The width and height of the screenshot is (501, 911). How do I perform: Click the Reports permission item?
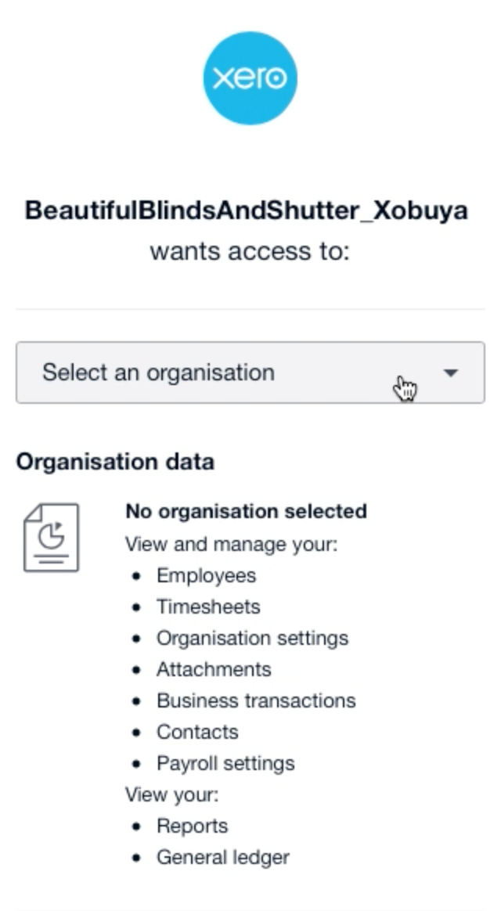click(192, 826)
